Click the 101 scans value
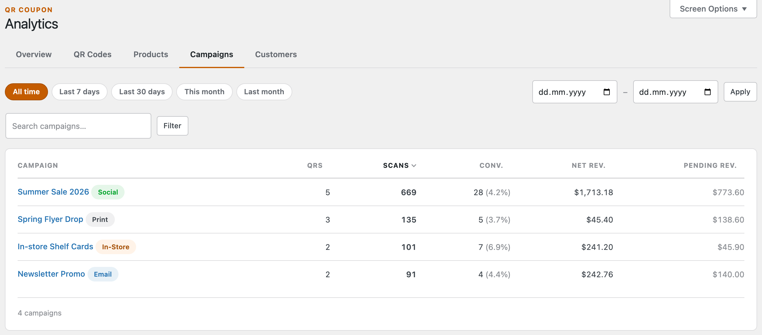762x335 pixels. (409, 247)
